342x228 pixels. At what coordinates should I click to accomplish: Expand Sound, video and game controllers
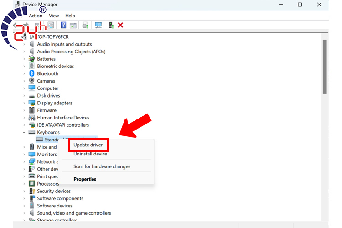(24, 213)
